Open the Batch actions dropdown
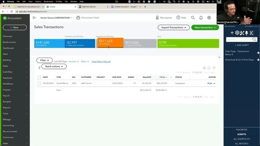Image resolution: width=260 pixels, height=146 pixels. (x=54, y=67)
